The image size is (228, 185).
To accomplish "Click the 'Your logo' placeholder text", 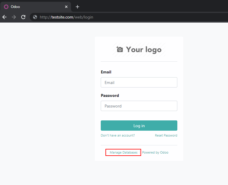I will 144,50.
